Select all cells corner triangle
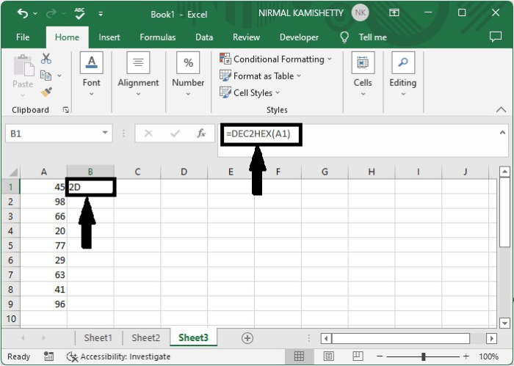The width and height of the screenshot is (514, 366). (x=12, y=172)
